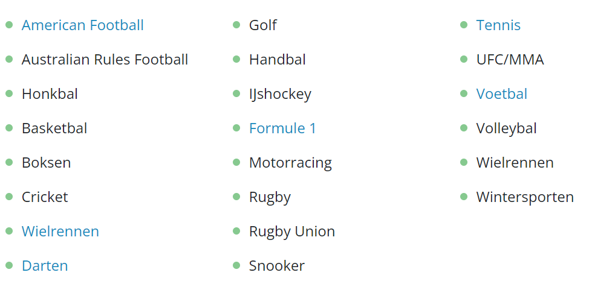Click the Snooker list item

(x=277, y=266)
